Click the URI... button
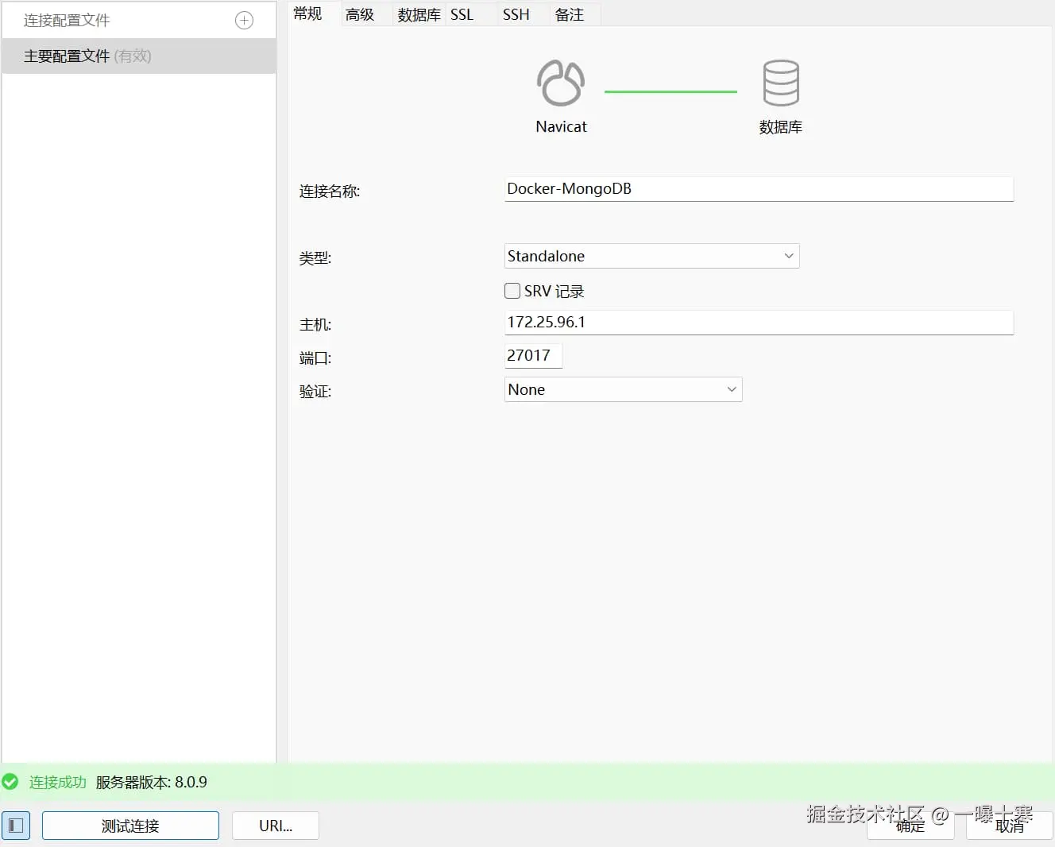The image size is (1055, 847). (x=276, y=826)
